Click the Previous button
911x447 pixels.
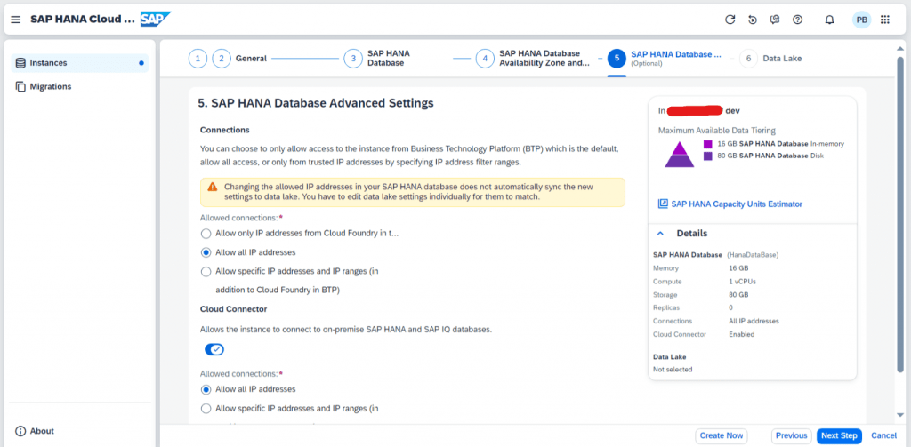[x=791, y=436]
